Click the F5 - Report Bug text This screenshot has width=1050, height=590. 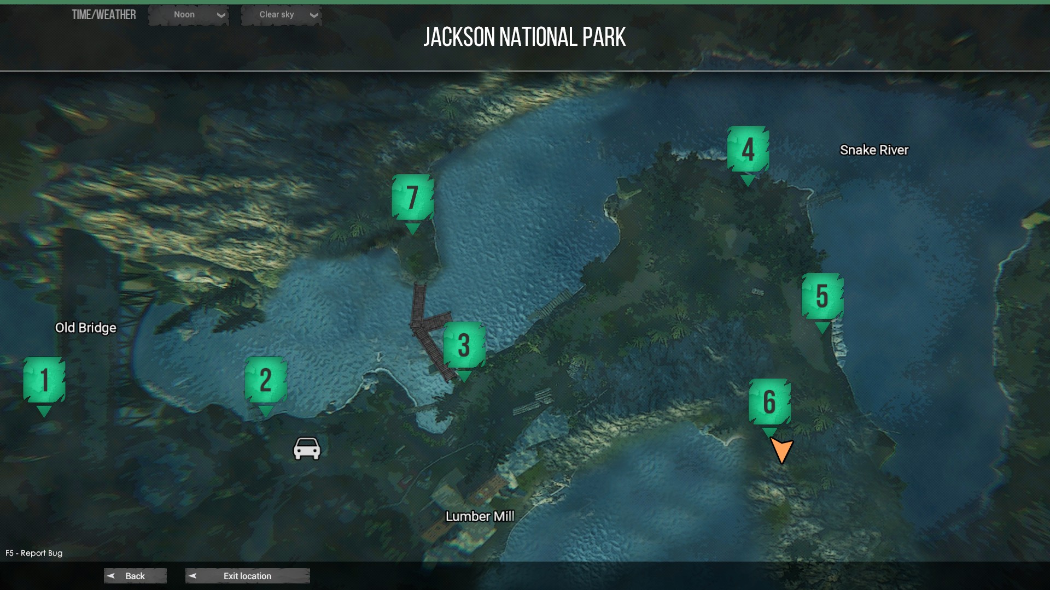coord(34,553)
